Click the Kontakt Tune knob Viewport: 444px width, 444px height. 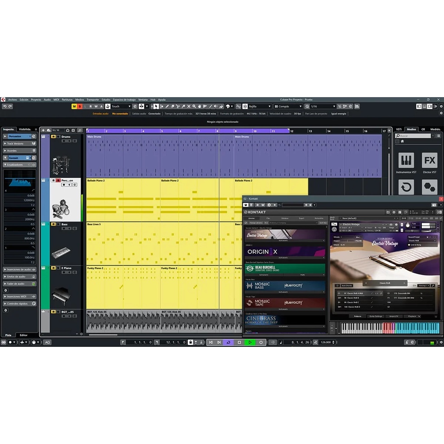[408, 225]
